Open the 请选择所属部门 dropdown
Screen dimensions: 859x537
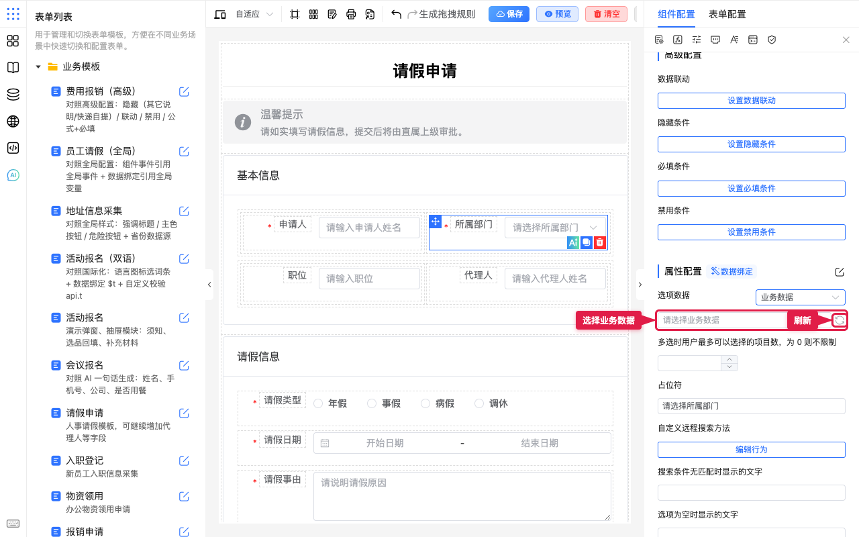(556, 228)
